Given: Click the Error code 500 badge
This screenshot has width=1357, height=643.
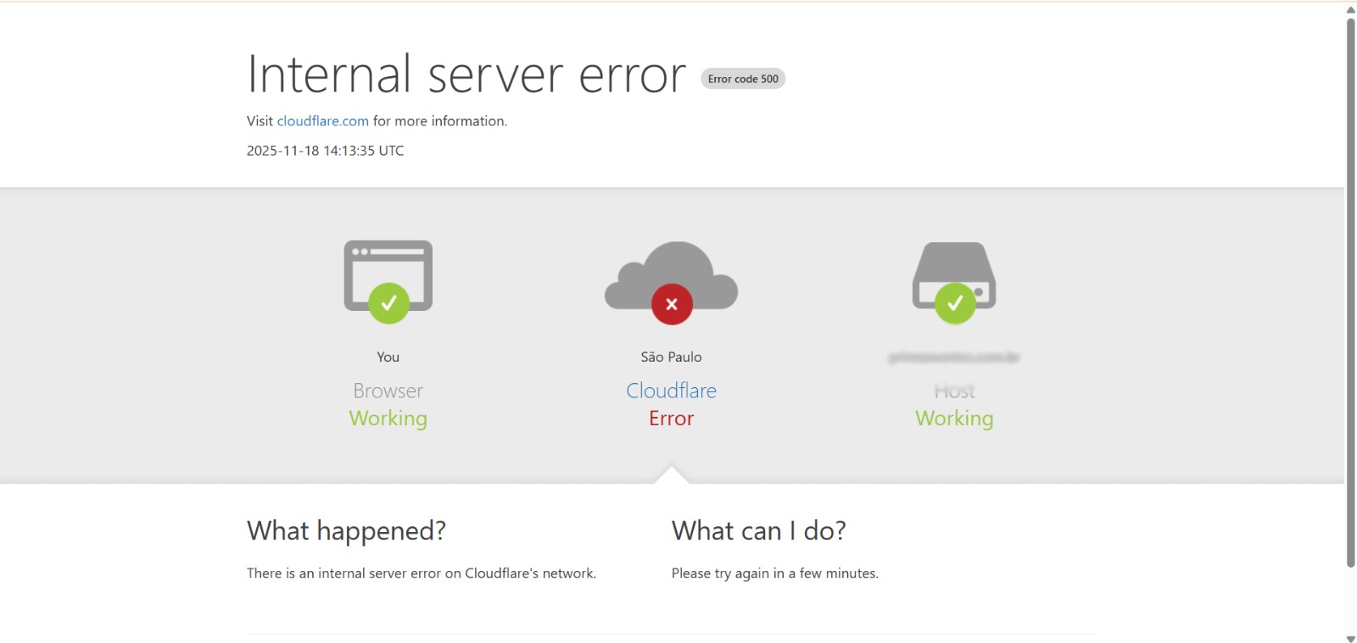Looking at the screenshot, I should pyautogui.click(x=743, y=79).
